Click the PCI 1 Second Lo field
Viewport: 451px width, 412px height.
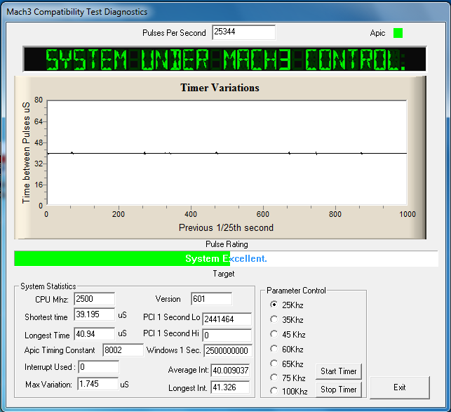(x=227, y=319)
